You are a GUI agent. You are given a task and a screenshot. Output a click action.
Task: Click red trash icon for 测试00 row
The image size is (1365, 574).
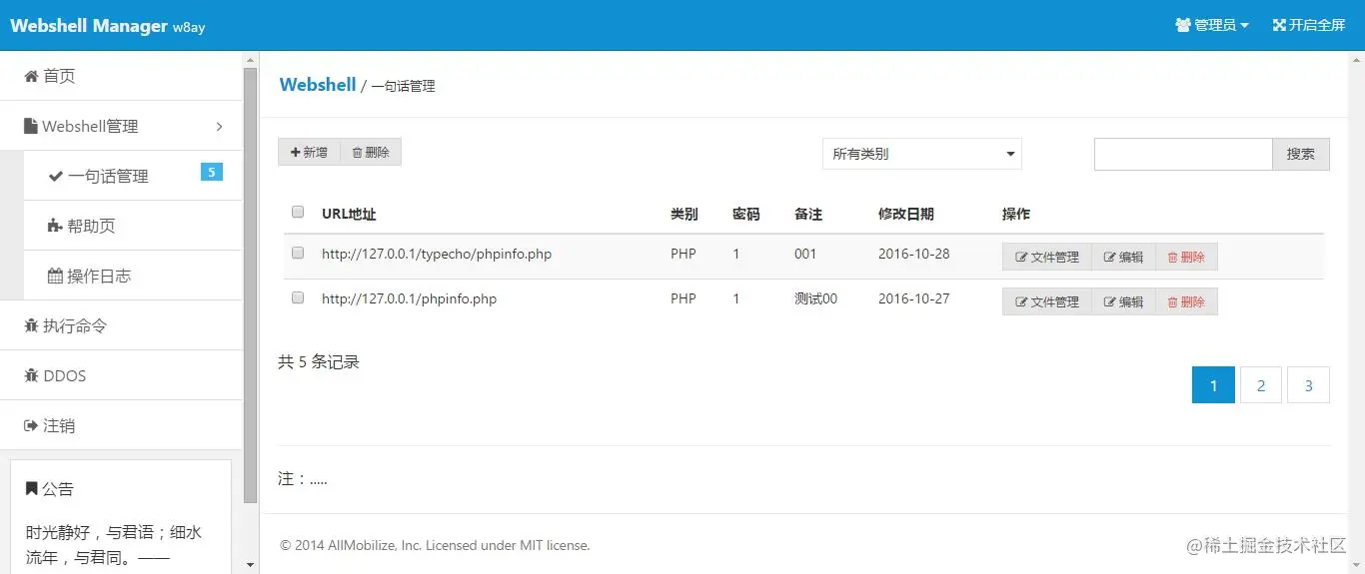pyautogui.click(x=1173, y=301)
